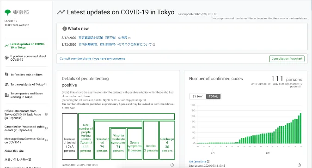Click 'Minor to moderate symptoms 71 persons' box
Screen dimensions: 312x168
(x=118, y=144)
